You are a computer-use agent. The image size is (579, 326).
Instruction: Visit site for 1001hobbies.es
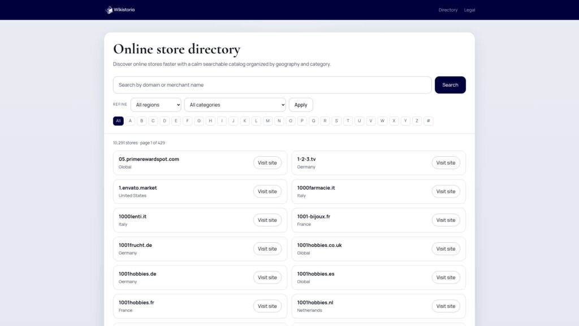[446, 277]
